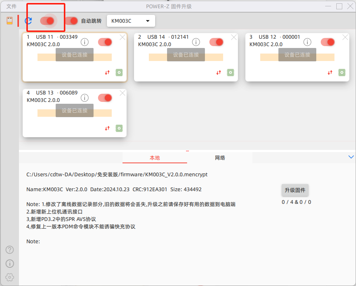The height and width of the screenshot is (286, 356).
Task: Open the help question-mark icon at bottom left
Action: click(x=9, y=250)
